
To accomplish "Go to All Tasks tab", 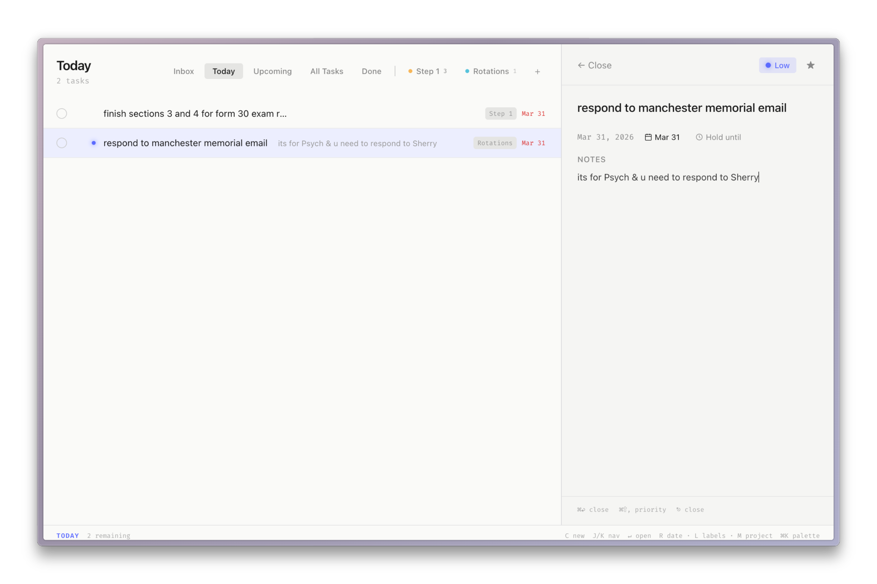I will point(327,71).
